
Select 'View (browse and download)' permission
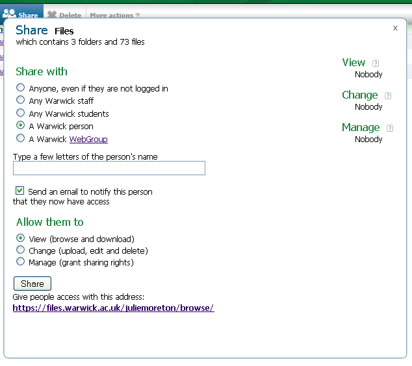click(21, 239)
